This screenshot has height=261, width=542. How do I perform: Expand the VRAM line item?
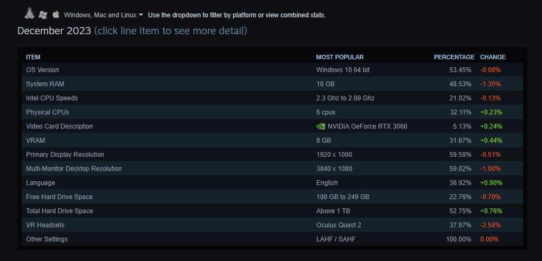coord(35,141)
